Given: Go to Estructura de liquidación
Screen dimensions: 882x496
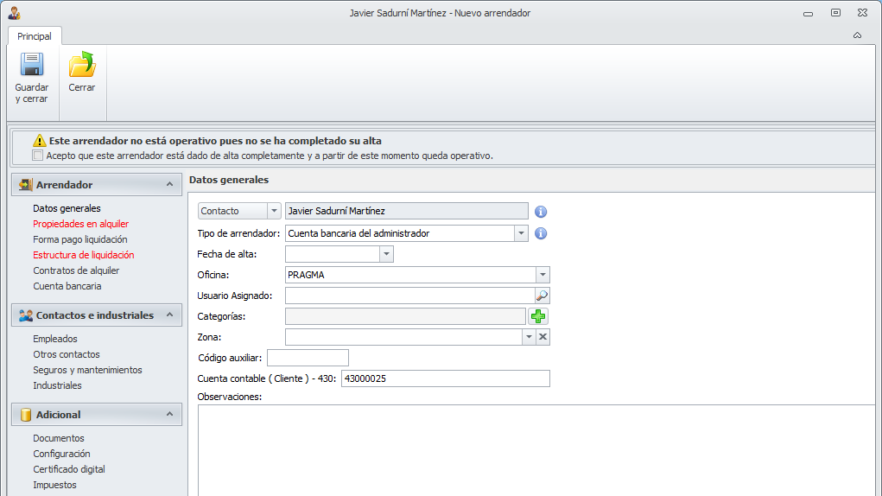Looking at the screenshot, I should pos(83,255).
